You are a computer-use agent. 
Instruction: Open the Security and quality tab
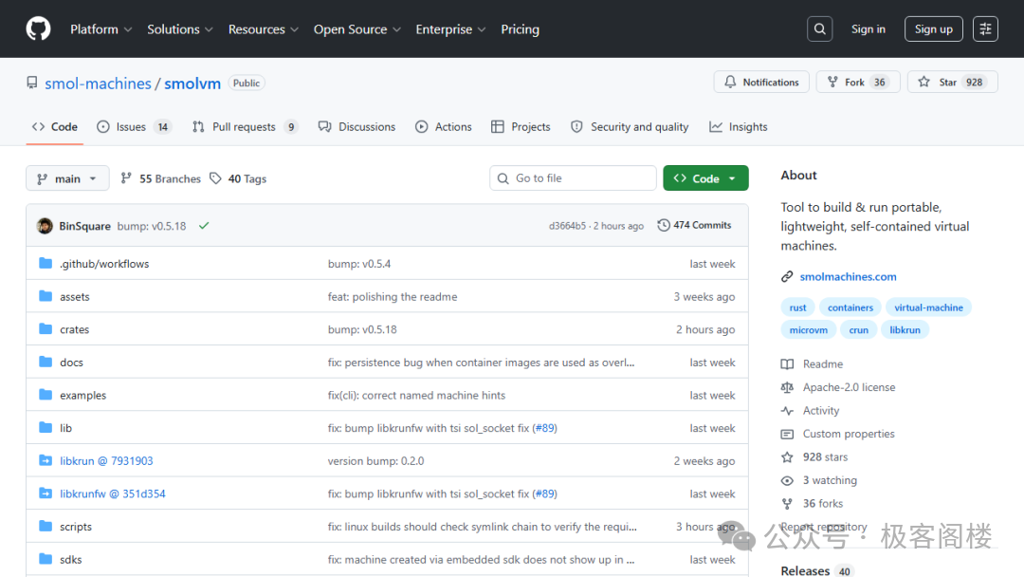630,127
